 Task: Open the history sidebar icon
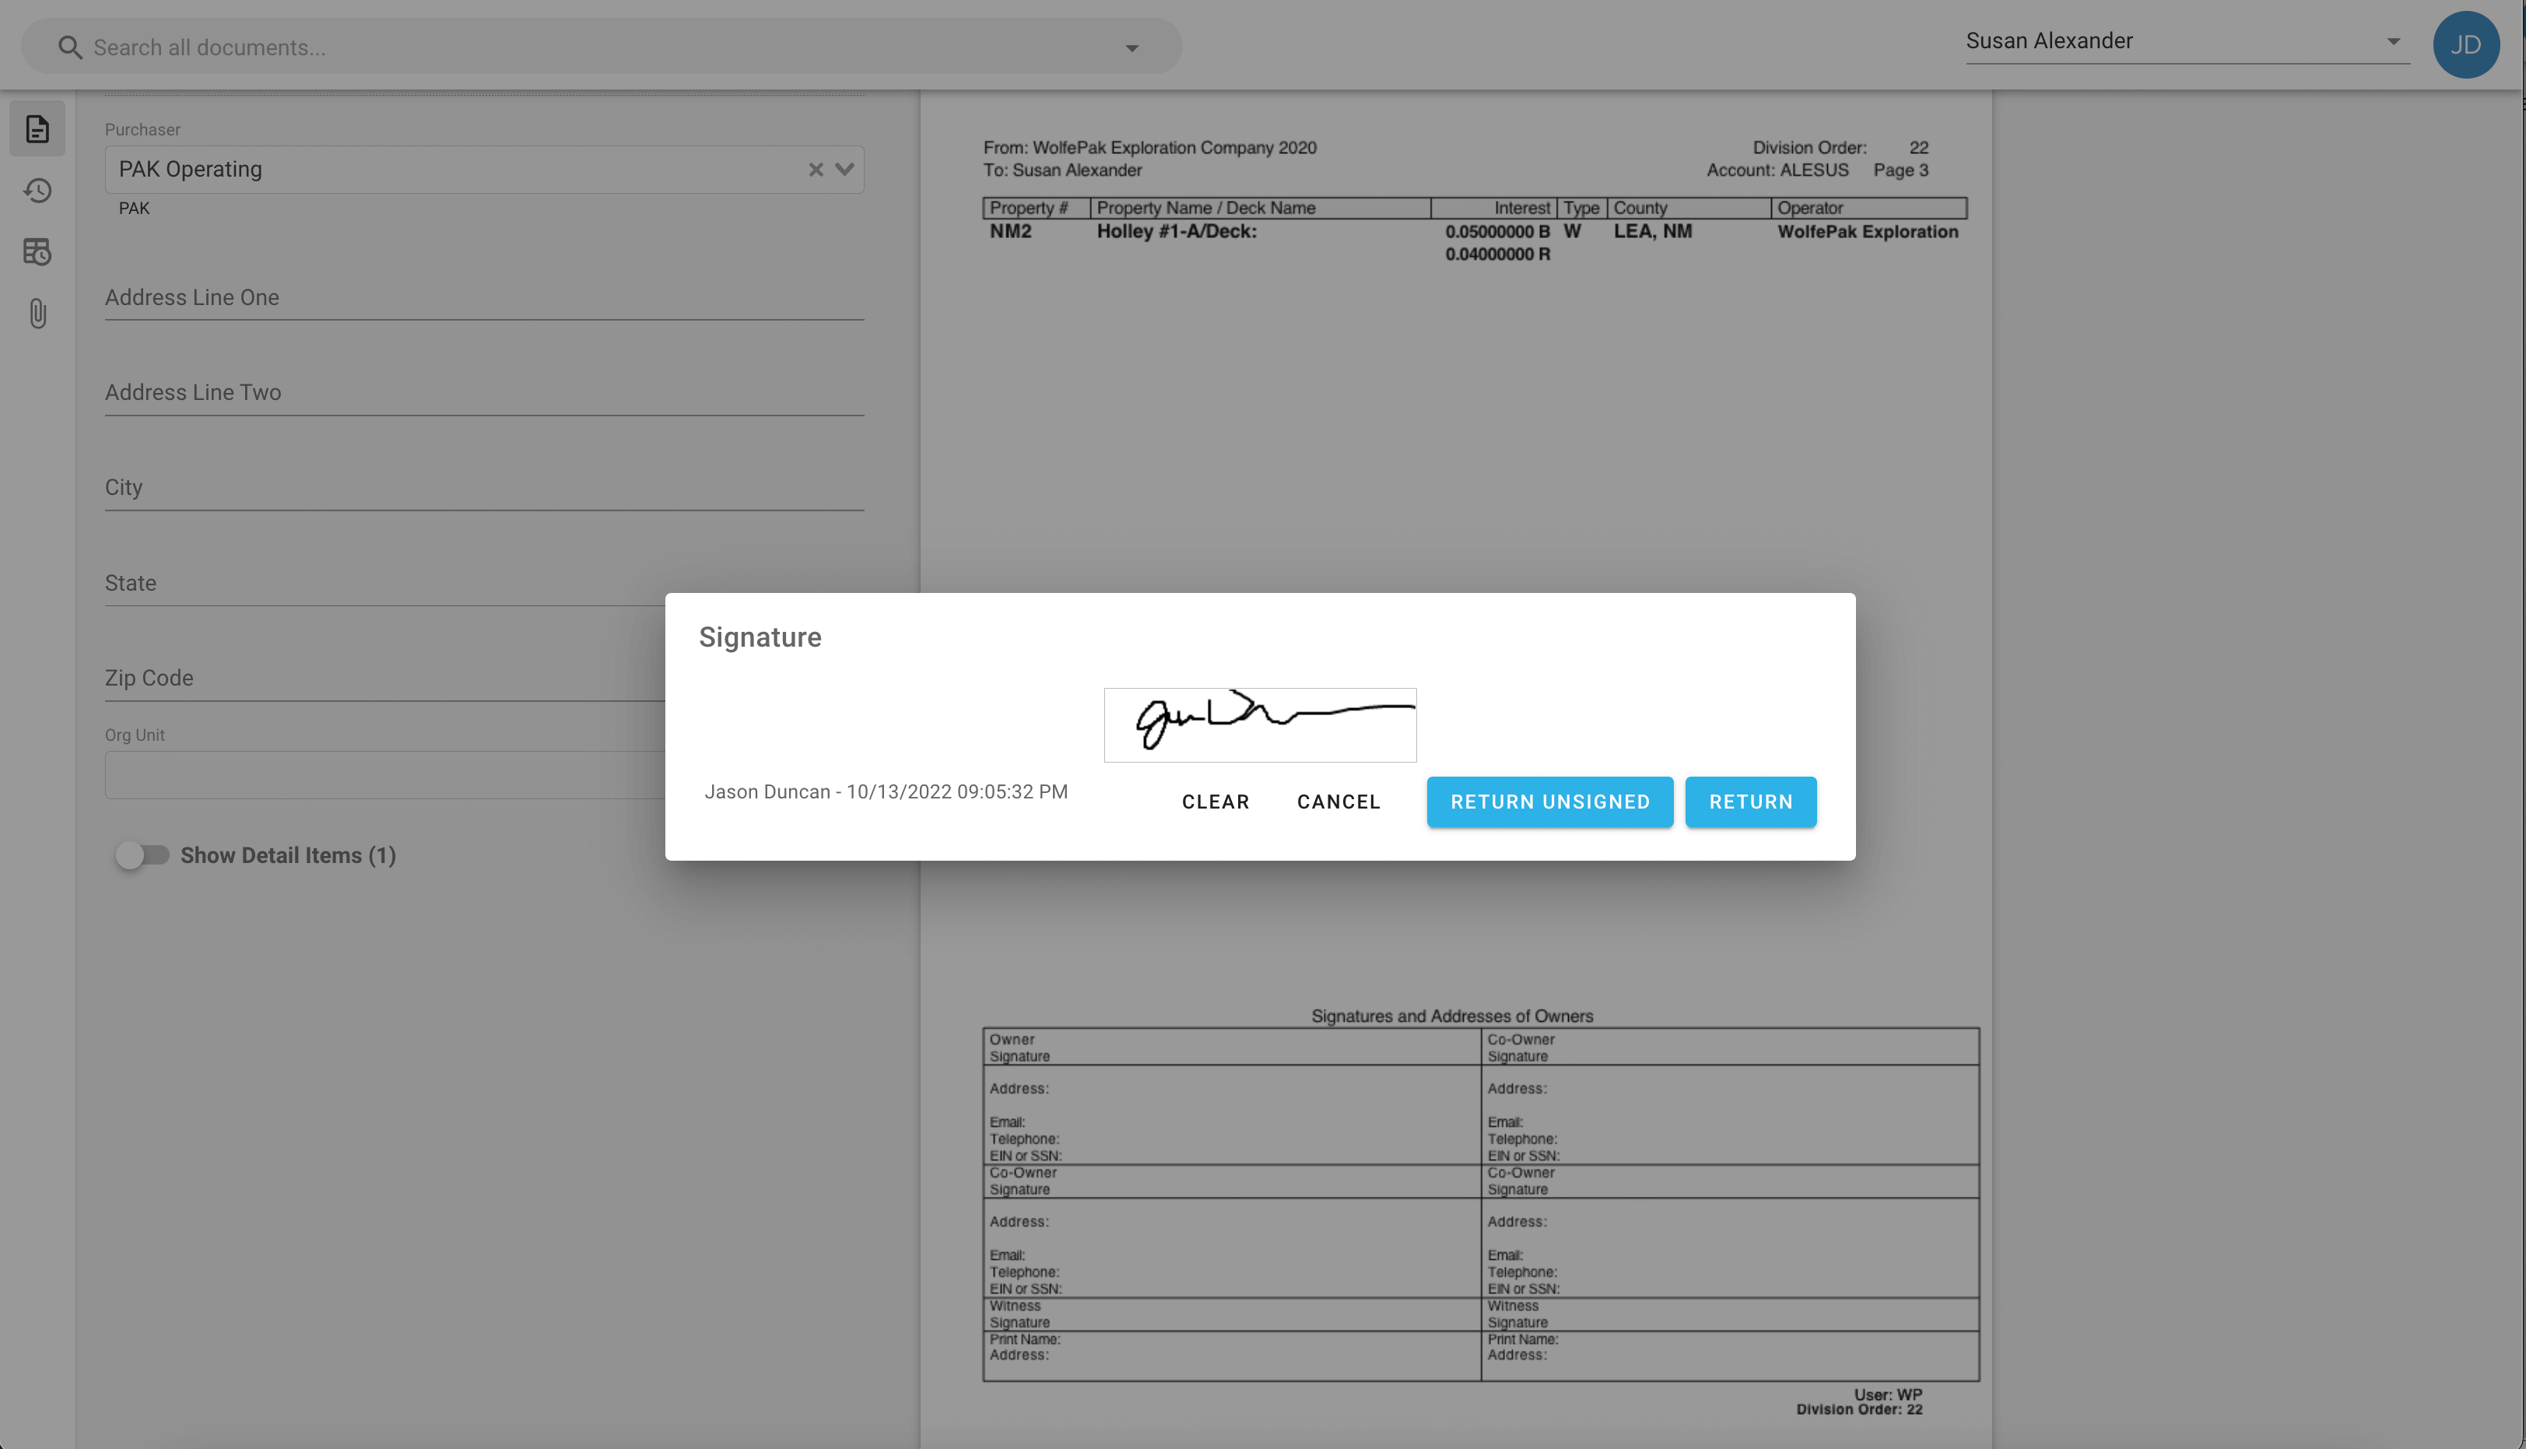coord(37,190)
